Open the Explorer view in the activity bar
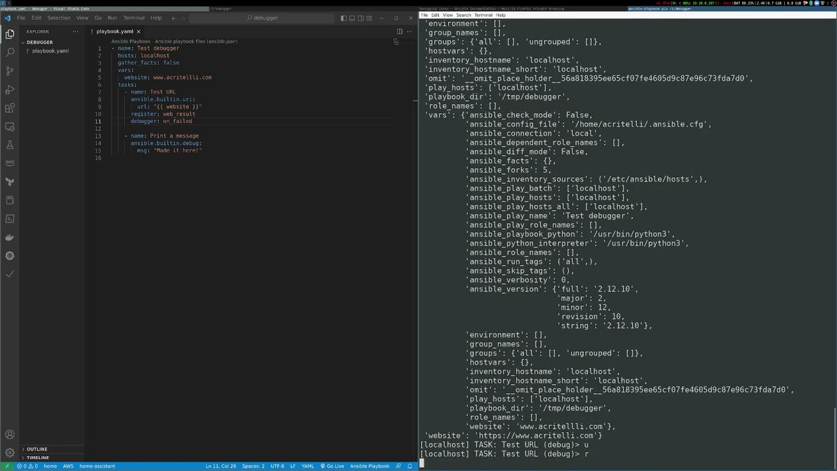The width and height of the screenshot is (837, 471). (x=10, y=33)
